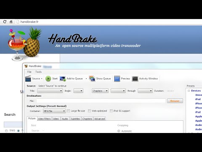Viewport: 202px width, 152px height.
Task: Switch to the Picture tab
Action: coord(32,119)
